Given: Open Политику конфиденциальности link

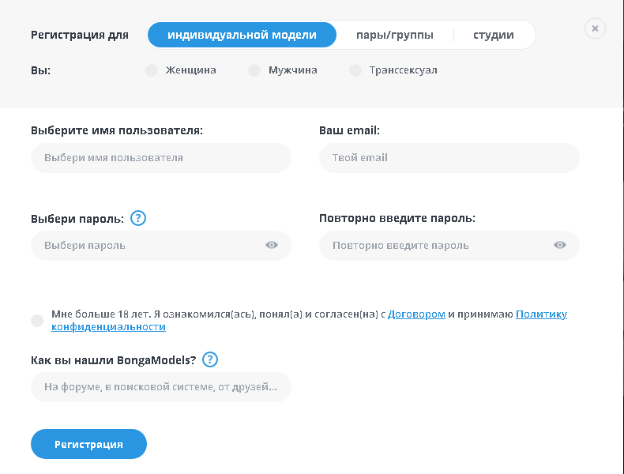Looking at the screenshot, I should pos(541,314).
